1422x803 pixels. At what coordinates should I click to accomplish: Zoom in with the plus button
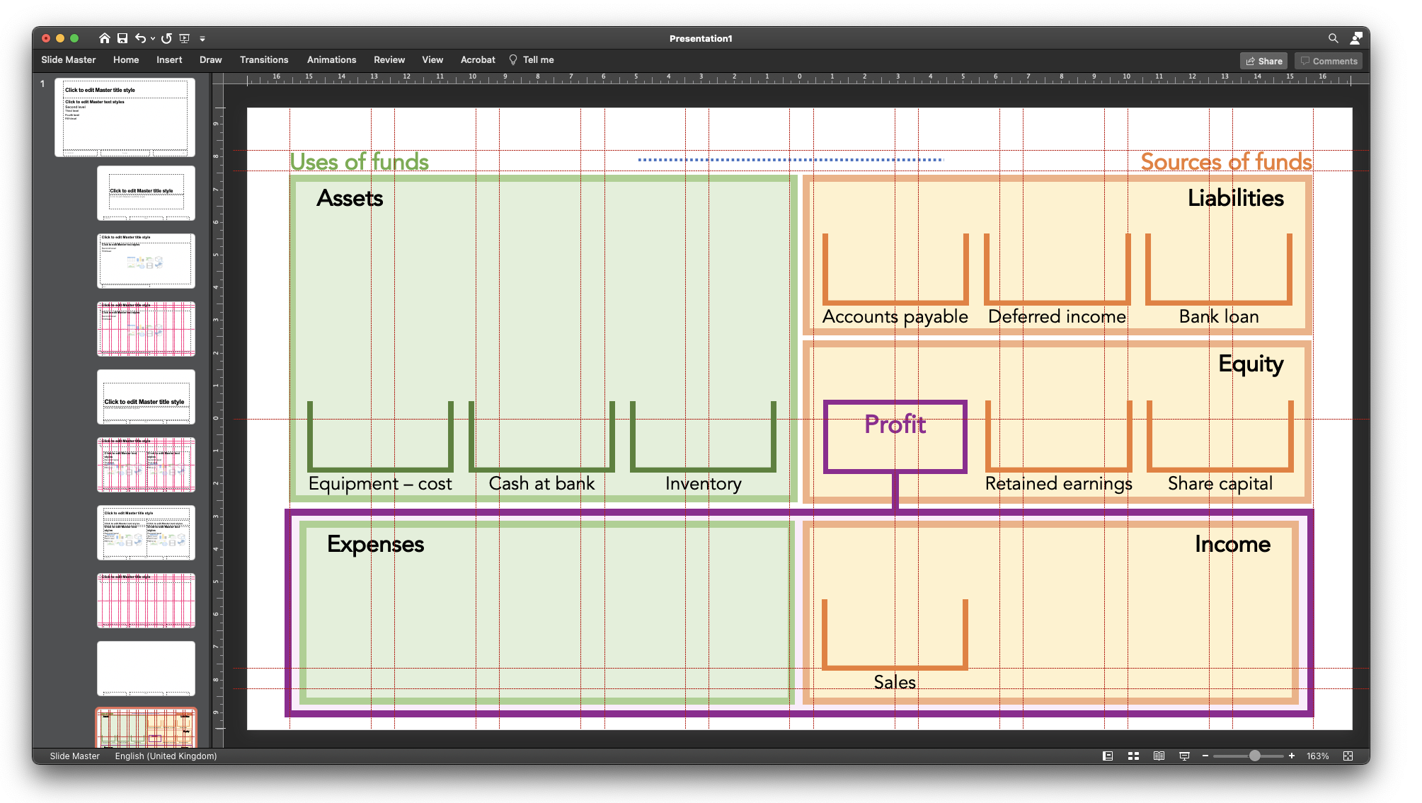(x=1292, y=756)
